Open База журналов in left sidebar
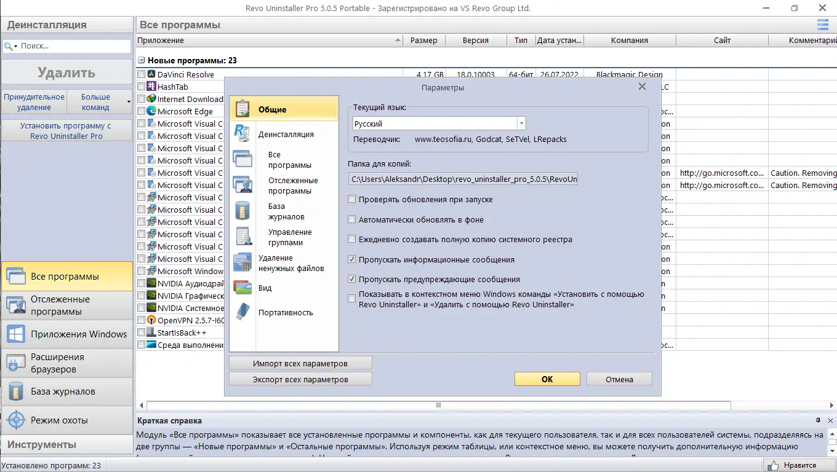837x472 pixels. coord(66,391)
